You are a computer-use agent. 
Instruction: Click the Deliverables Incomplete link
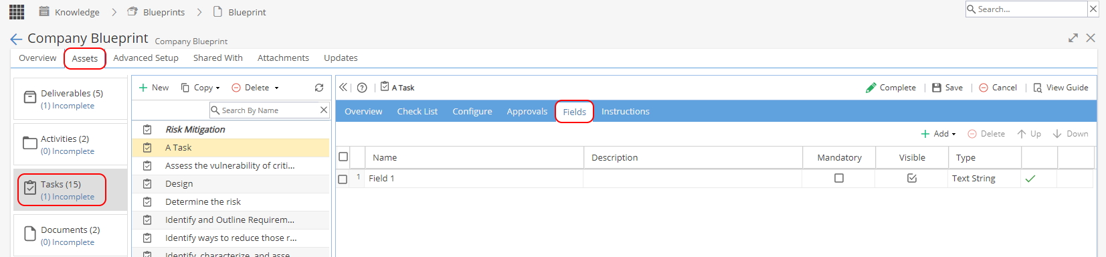pos(68,106)
